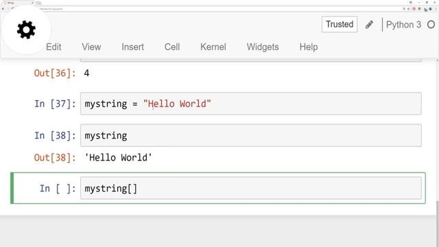This screenshot has width=439, height=247.
Task: Click the Out[38] 'Hello World' output text
Action: click(x=118, y=157)
